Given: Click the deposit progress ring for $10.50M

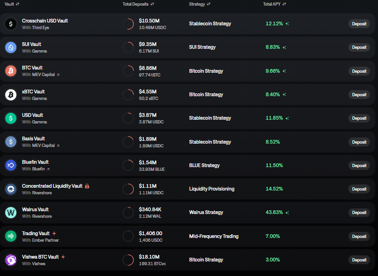Looking at the screenshot, I should pyautogui.click(x=128, y=24).
